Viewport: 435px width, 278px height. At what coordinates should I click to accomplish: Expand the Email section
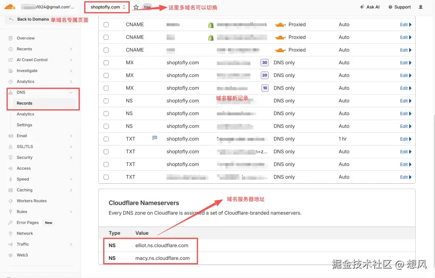[71, 136]
